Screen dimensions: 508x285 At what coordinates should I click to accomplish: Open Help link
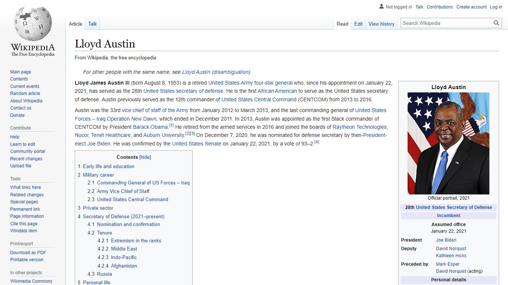pyautogui.click(x=15, y=137)
